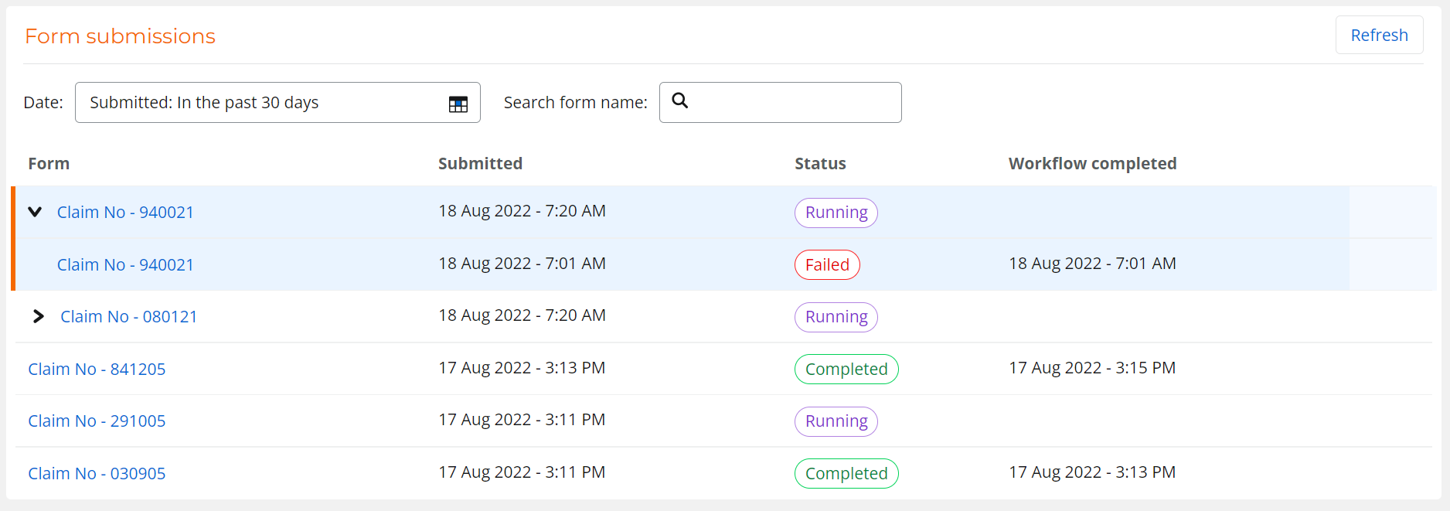The image size is (1450, 511).
Task: Collapse the expanded Claim No - 940021 row
Action: coord(35,212)
